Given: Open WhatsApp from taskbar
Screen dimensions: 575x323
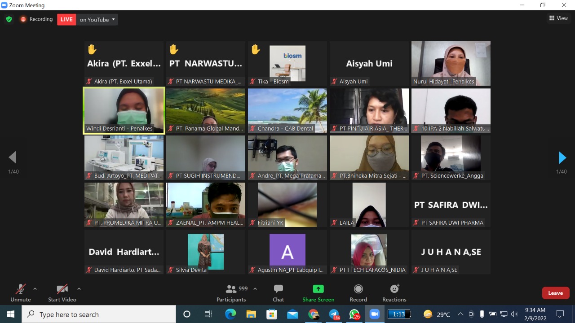Looking at the screenshot, I should click(x=354, y=314).
